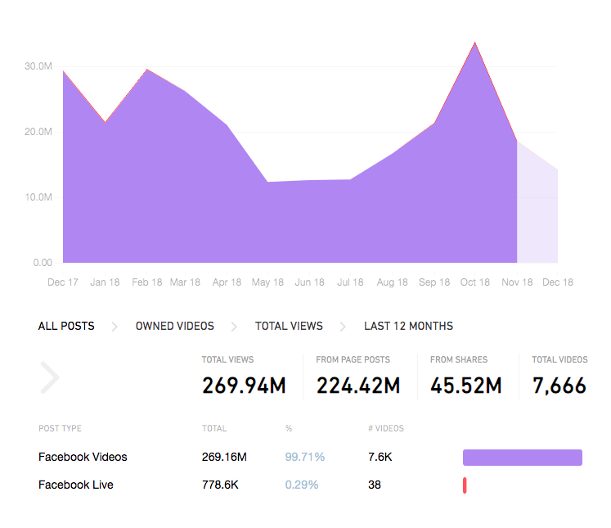Click the 99.71% percentage

tap(305, 457)
